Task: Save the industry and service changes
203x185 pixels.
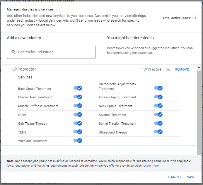Action: click(x=191, y=177)
